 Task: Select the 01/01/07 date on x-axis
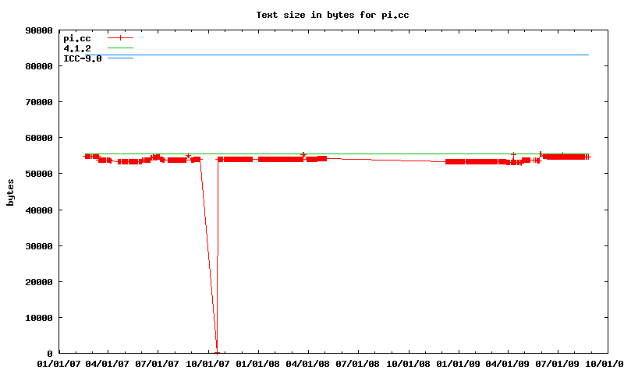(x=58, y=363)
